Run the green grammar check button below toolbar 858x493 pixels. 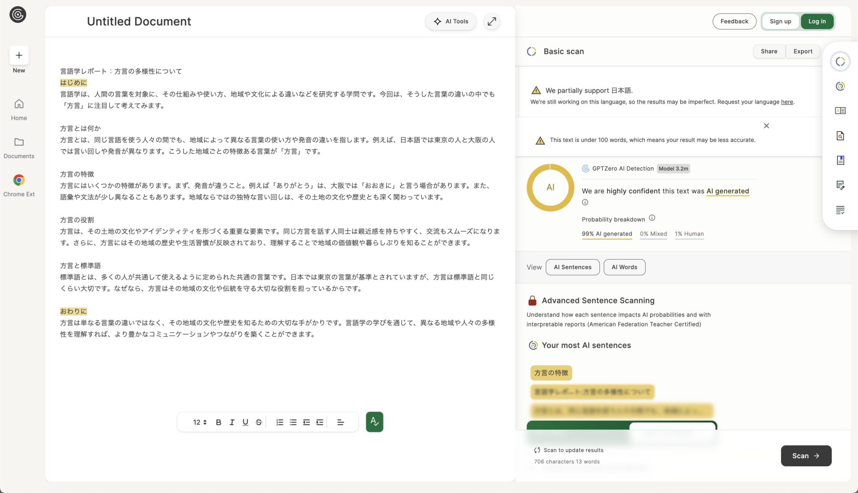(x=374, y=422)
